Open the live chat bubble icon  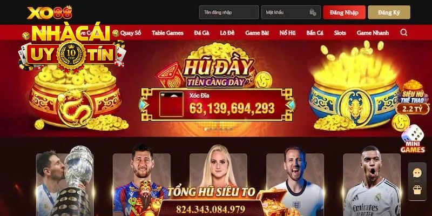point(417,173)
